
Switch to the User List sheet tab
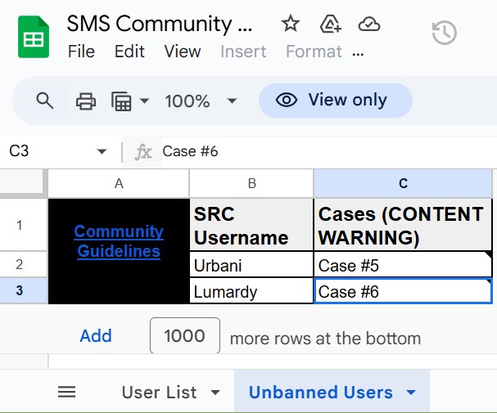click(x=159, y=393)
